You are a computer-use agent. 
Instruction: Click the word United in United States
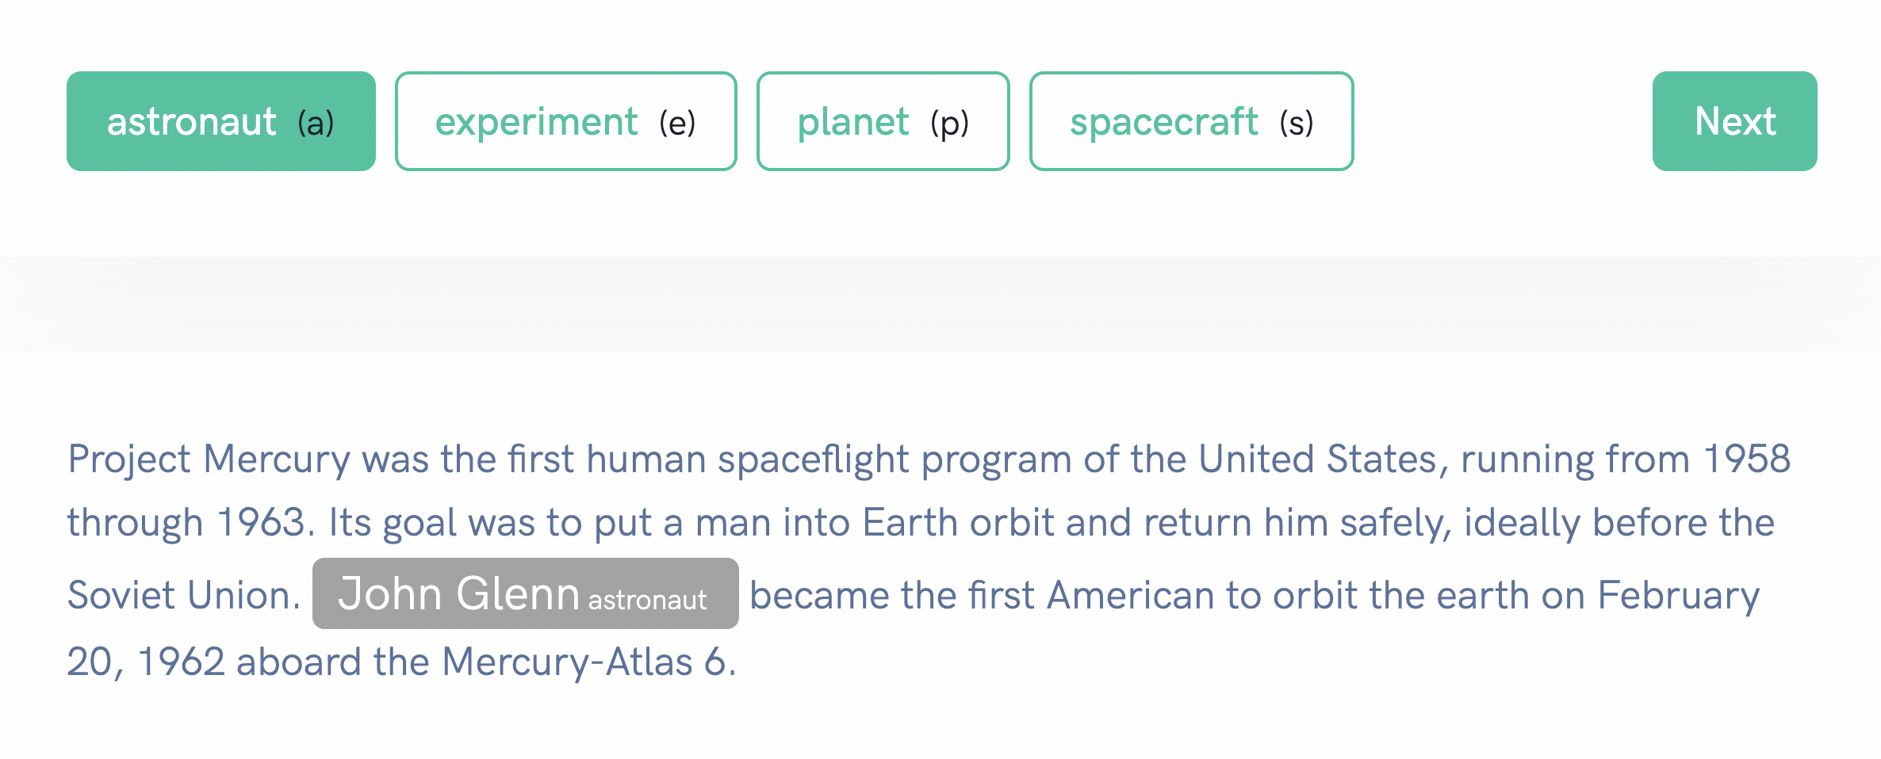coord(1256,459)
